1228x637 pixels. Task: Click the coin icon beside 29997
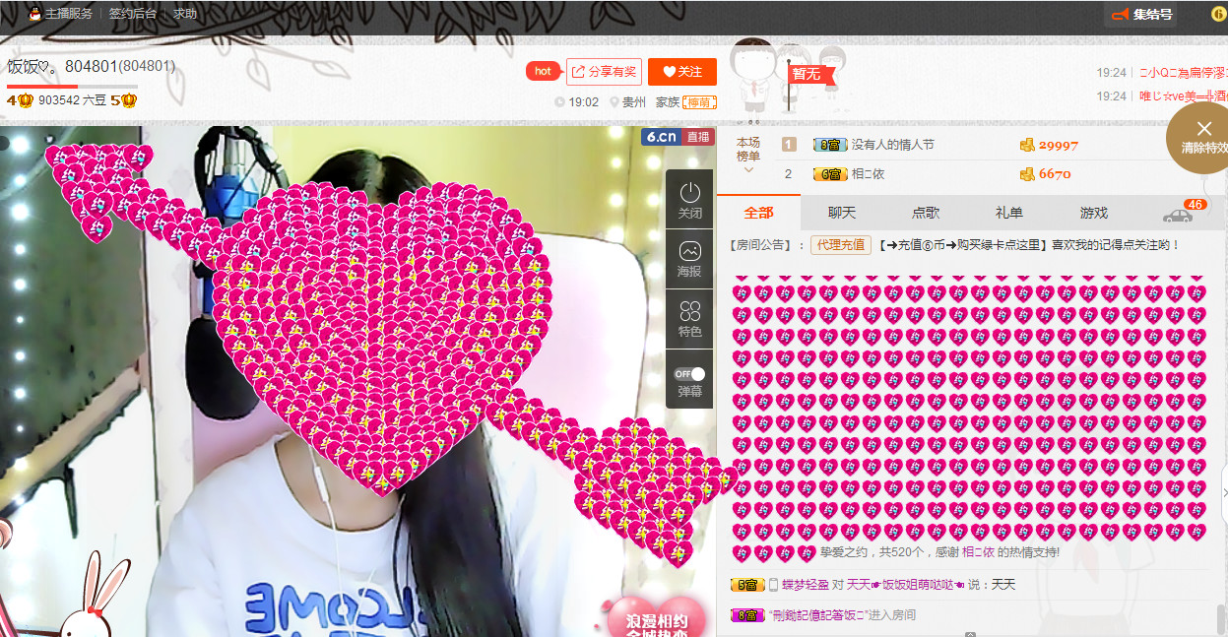tap(1027, 145)
